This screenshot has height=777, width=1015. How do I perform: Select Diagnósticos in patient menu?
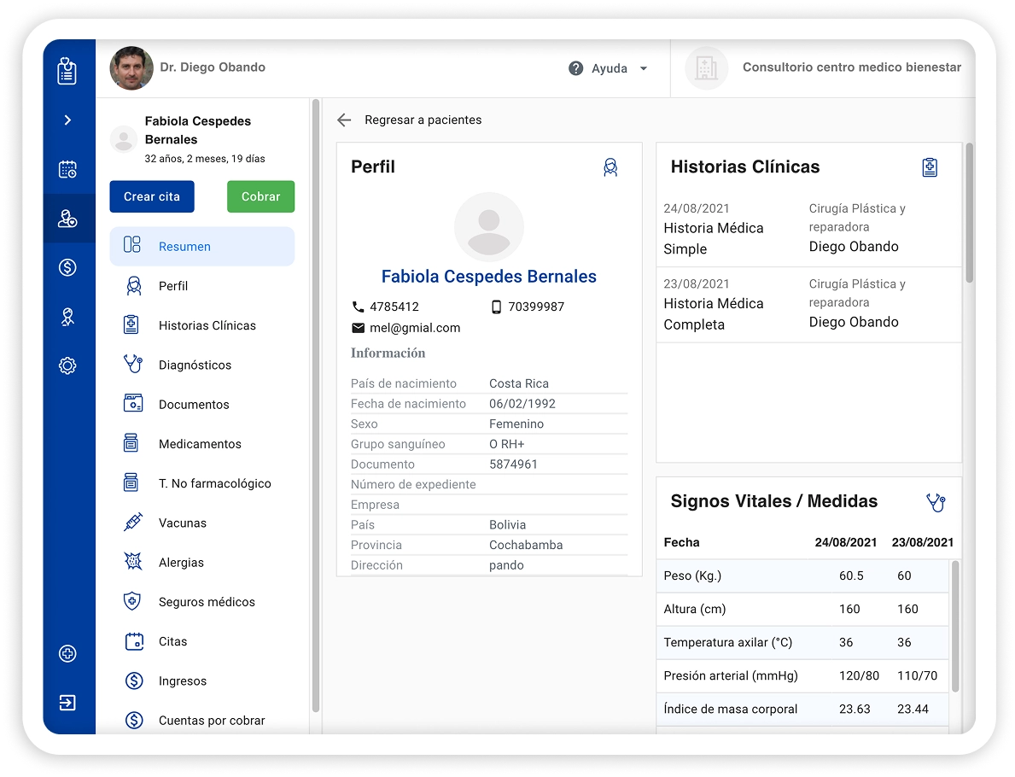[x=195, y=365]
